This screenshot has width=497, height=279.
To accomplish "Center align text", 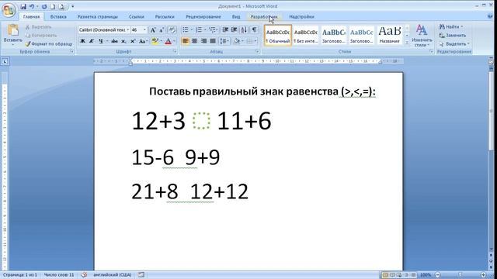I will (195, 41).
